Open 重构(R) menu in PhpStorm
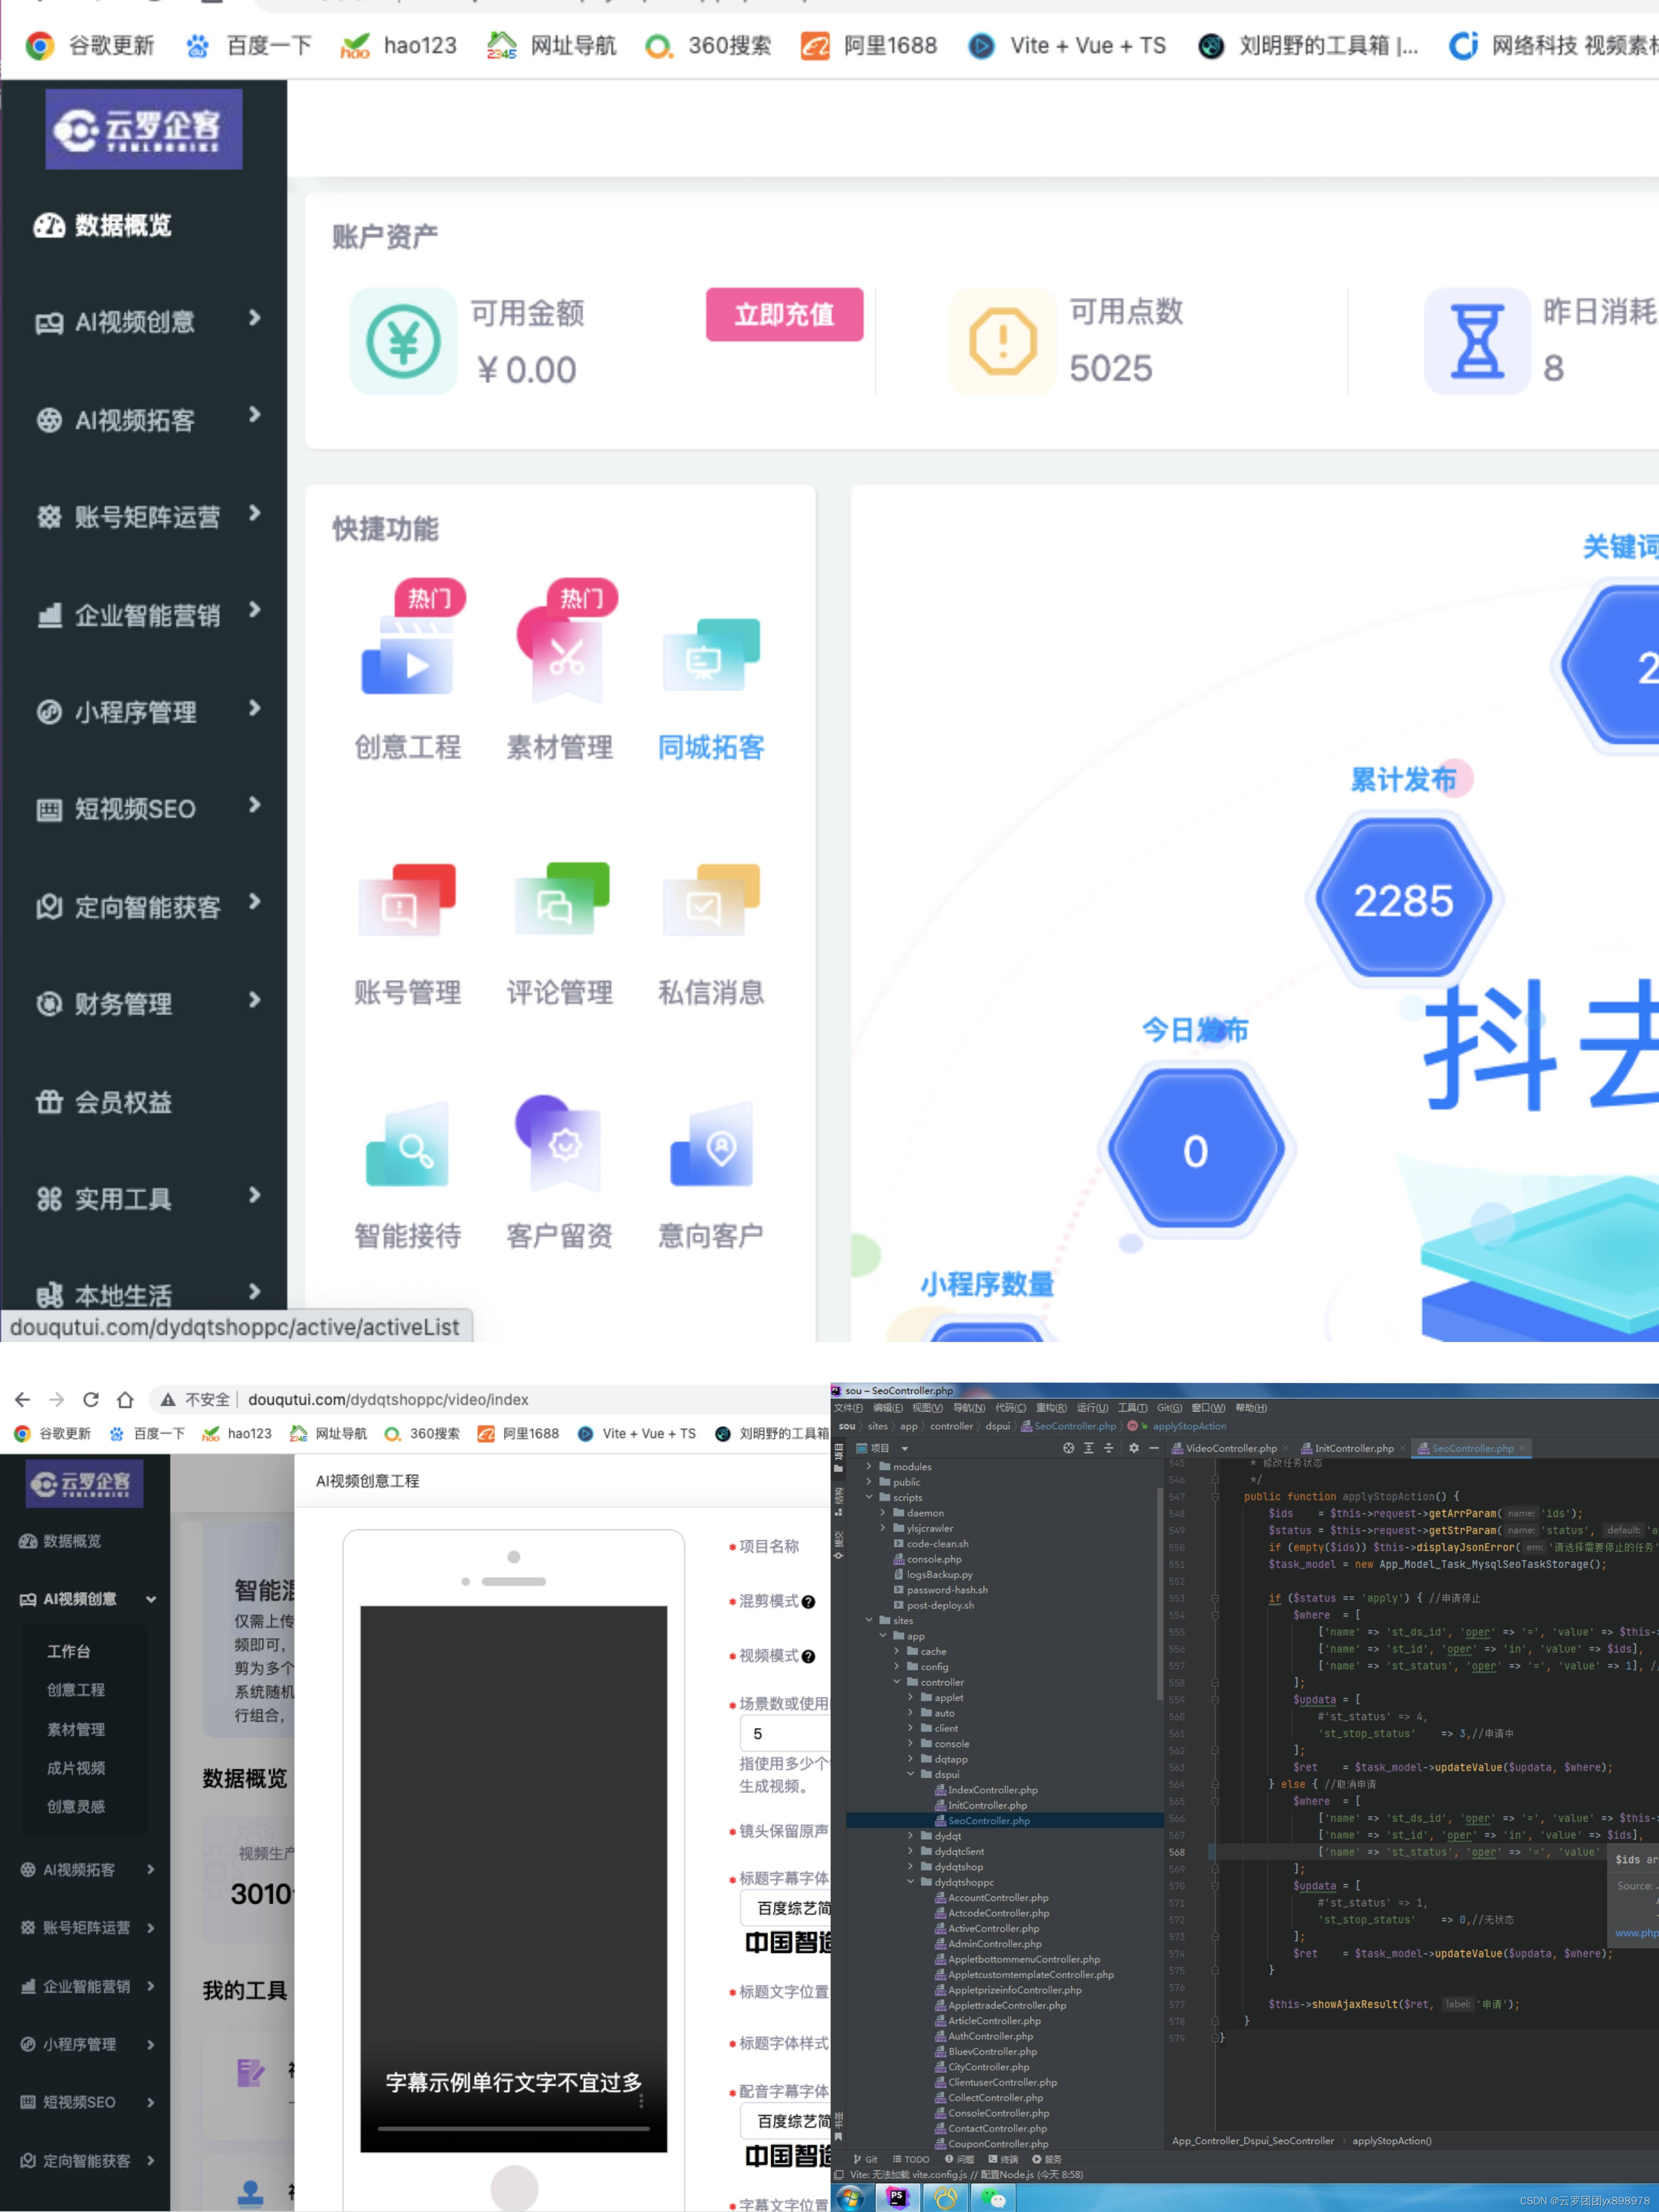Screen dimensions: 1659x2212 [1051, 1408]
